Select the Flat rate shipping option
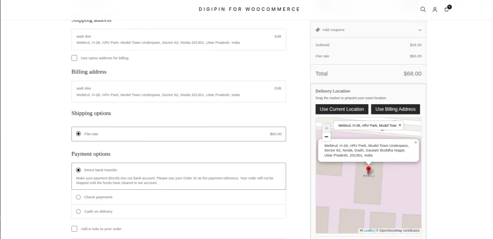The height and width of the screenshot is (239, 493). (78, 134)
